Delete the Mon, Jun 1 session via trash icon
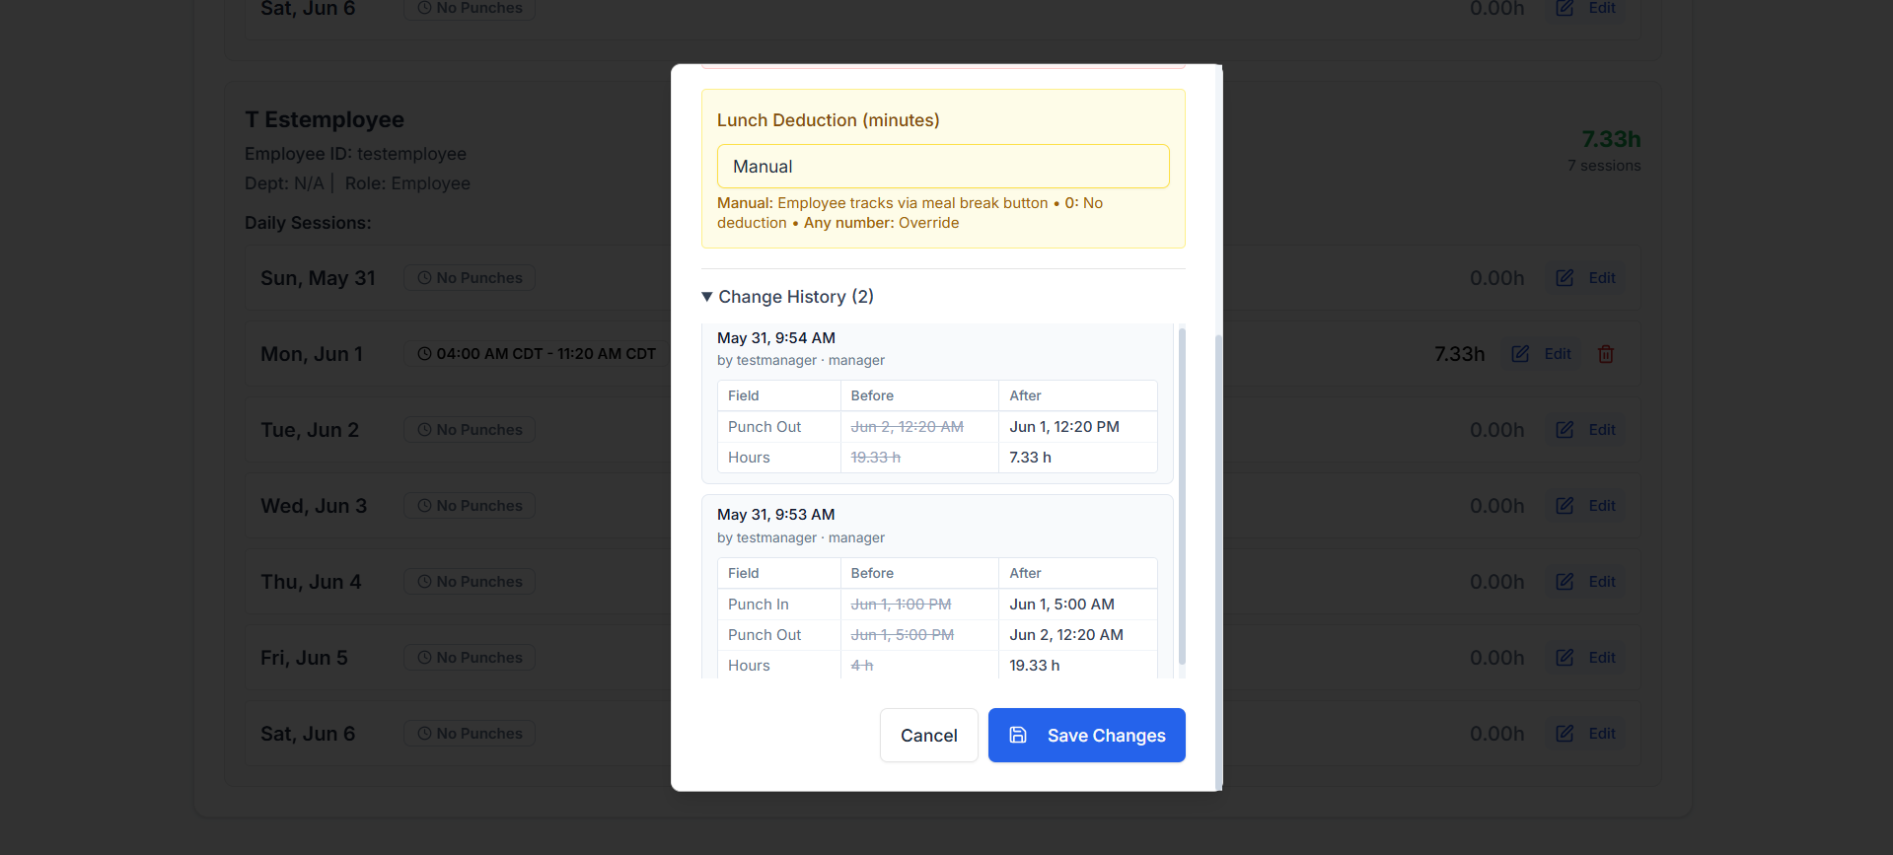The image size is (1893, 855). (1605, 354)
